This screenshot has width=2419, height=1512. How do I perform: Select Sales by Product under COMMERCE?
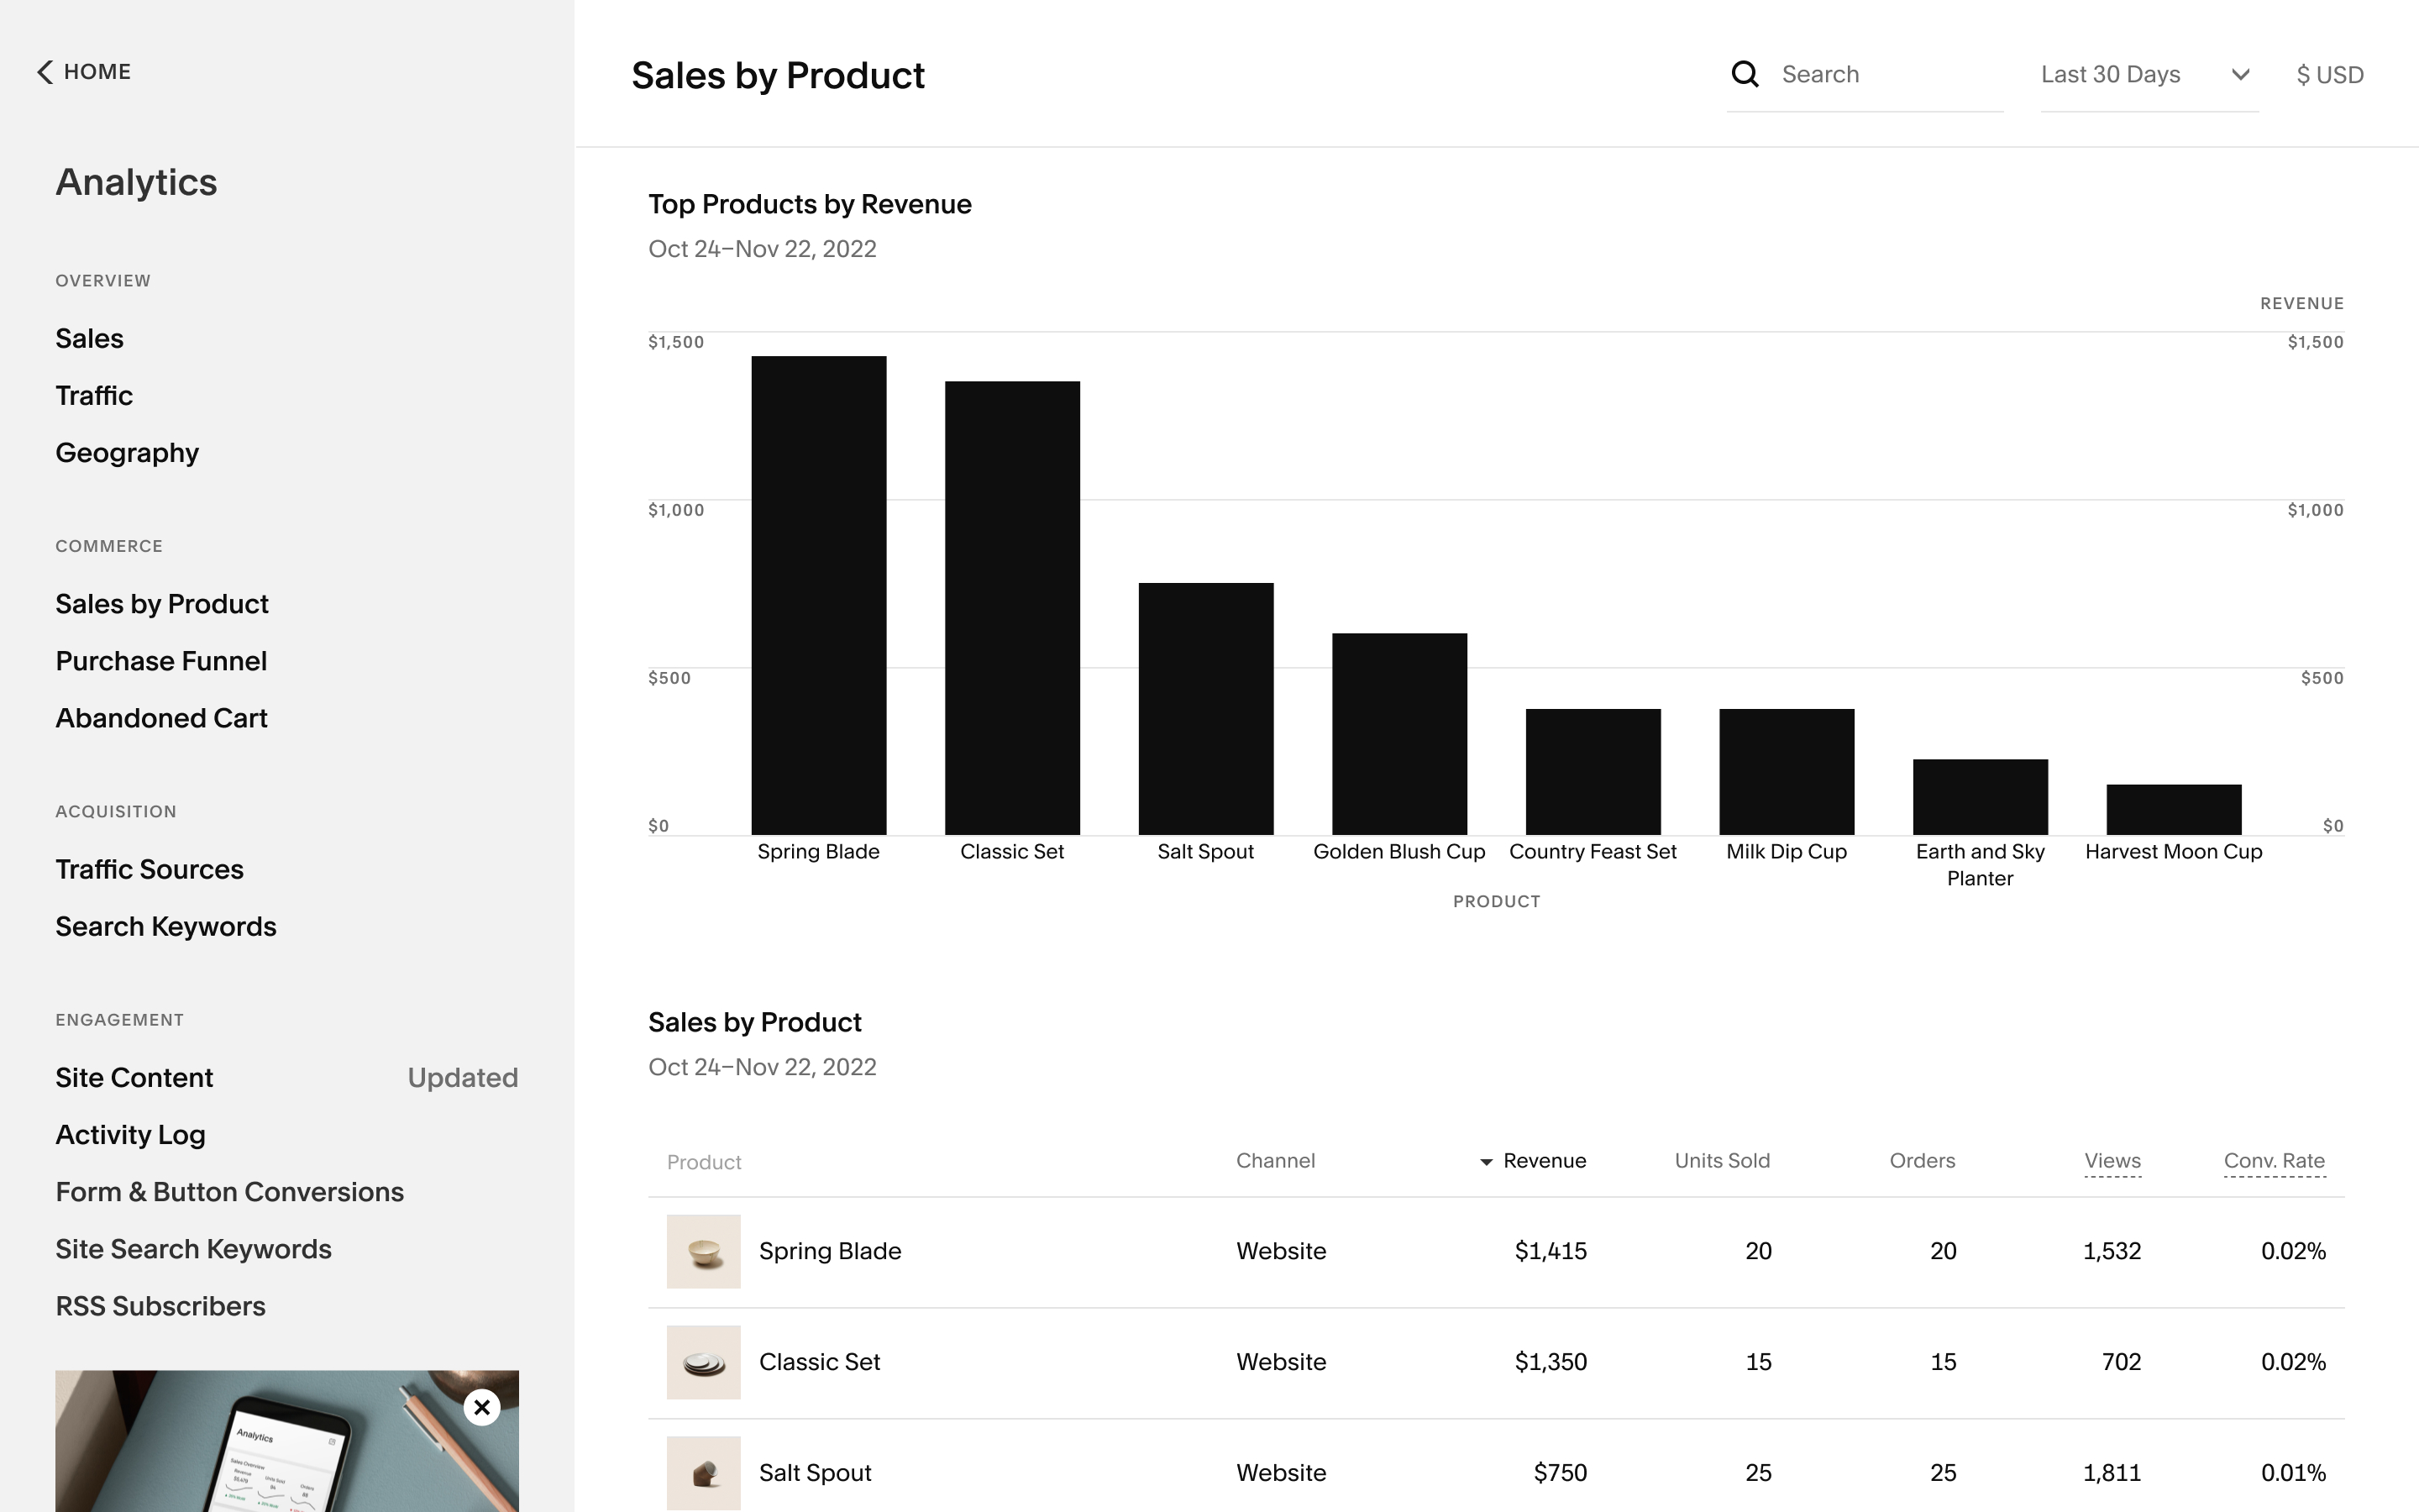(x=162, y=603)
